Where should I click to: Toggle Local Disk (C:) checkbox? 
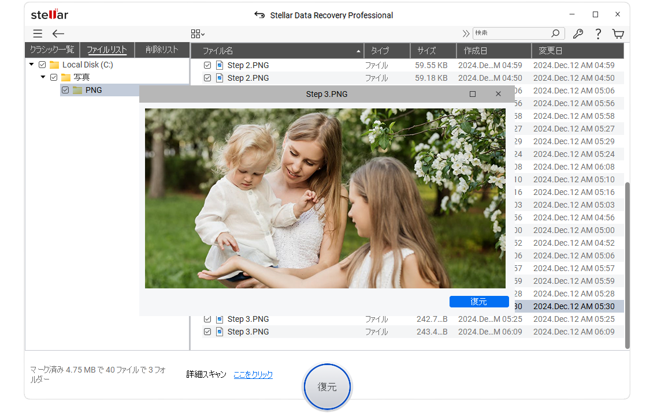(x=42, y=65)
